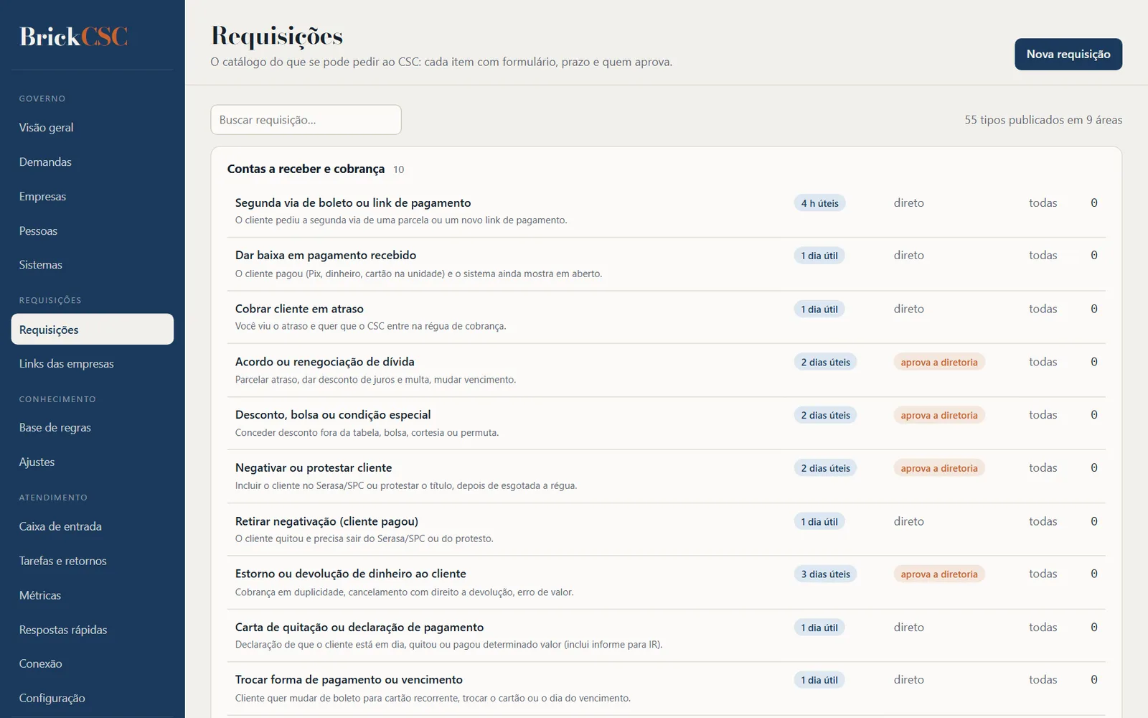Viewport: 1148px width, 718px height.
Task: Click direto label on Dar baixa row
Action: 909,256
